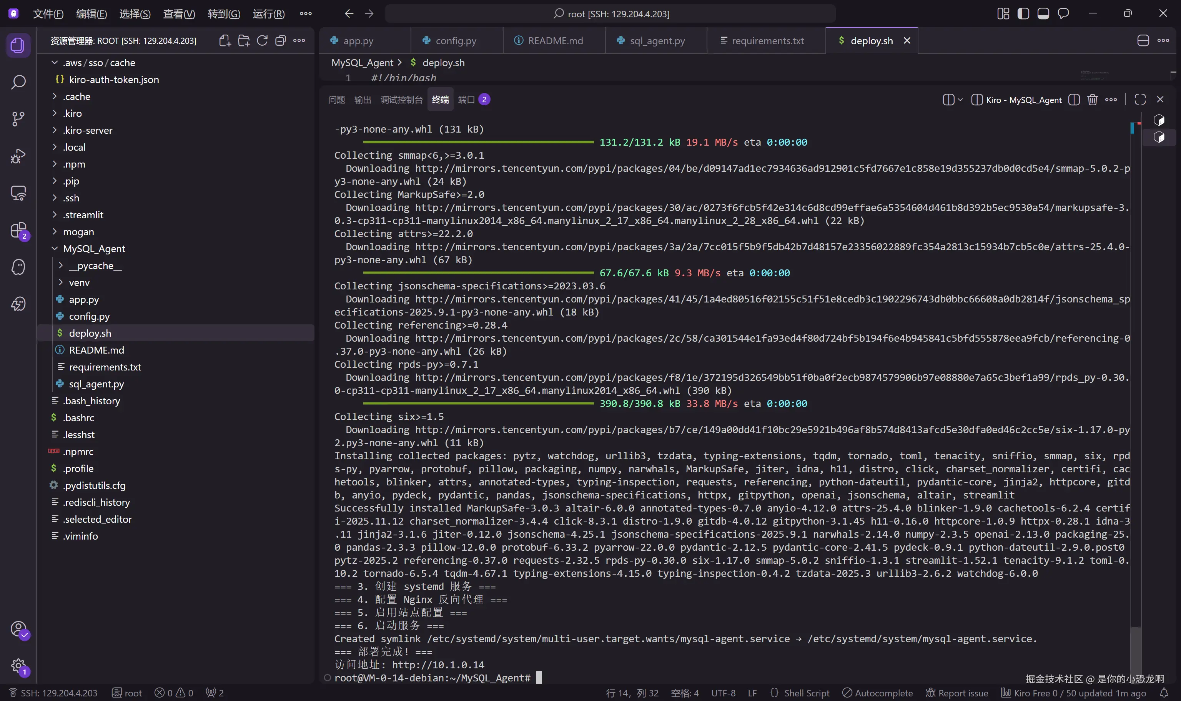Image resolution: width=1181 pixels, height=701 pixels.
Task: Open the split terminal dropdown arrow
Action: 960,100
